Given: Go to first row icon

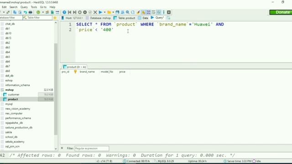Looking at the screenshot, I should tap(69, 12).
